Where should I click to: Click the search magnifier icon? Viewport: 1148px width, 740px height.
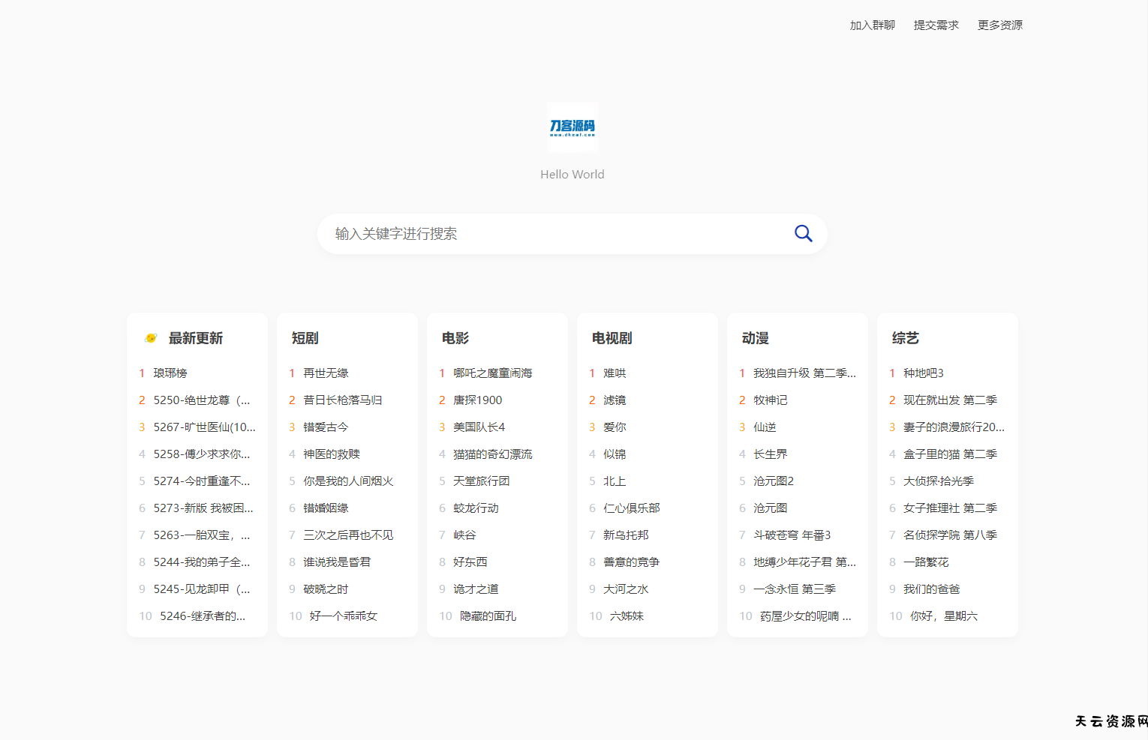[803, 233]
